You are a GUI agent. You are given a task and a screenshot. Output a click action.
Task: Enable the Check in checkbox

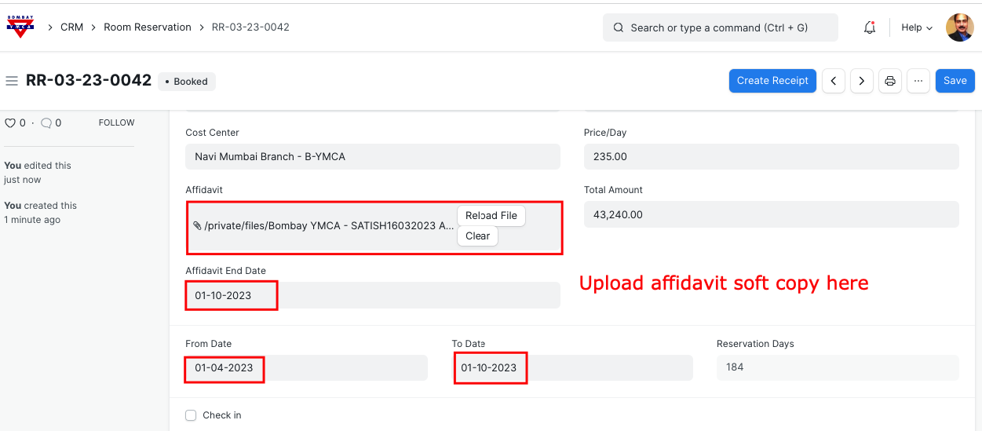(x=191, y=415)
